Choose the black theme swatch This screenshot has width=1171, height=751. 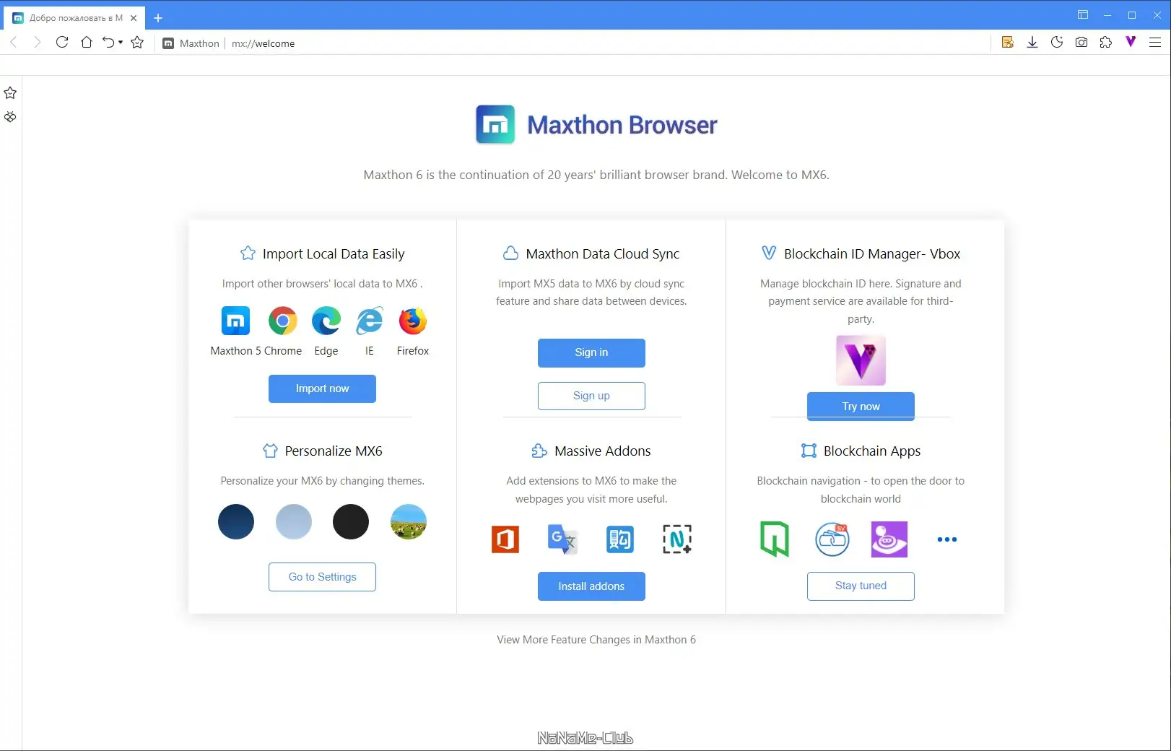pos(351,521)
